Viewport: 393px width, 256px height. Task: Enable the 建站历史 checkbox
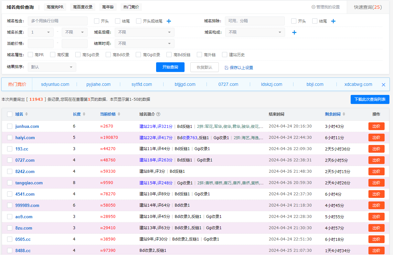[x=225, y=55]
